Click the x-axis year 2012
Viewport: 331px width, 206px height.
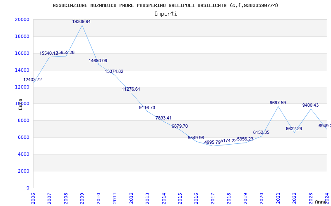pyautogui.click(x=131, y=199)
